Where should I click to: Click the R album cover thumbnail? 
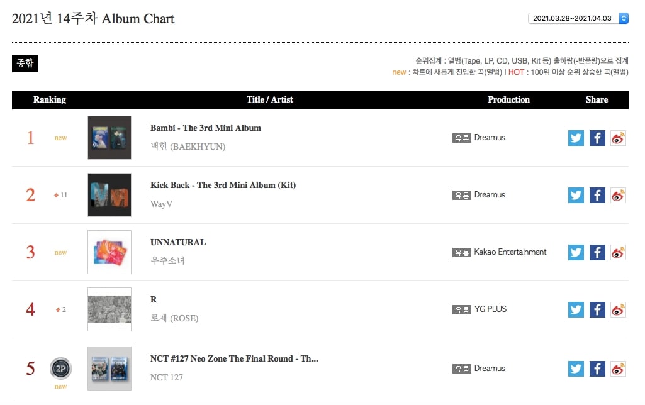tap(109, 309)
